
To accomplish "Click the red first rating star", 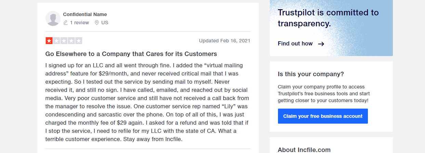I will point(49,41).
